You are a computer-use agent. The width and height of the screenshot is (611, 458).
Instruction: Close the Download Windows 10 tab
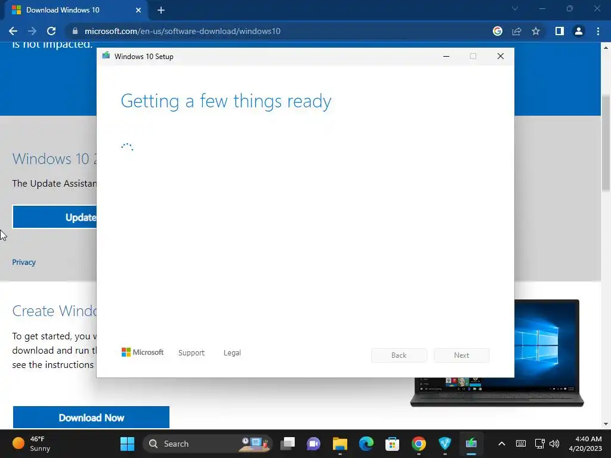138,10
